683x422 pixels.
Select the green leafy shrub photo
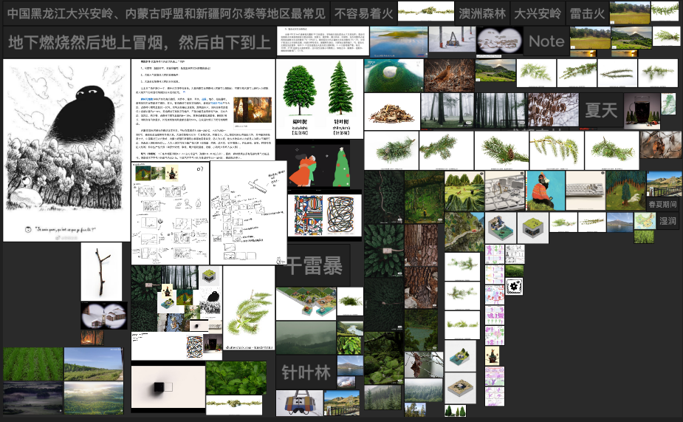point(236,378)
